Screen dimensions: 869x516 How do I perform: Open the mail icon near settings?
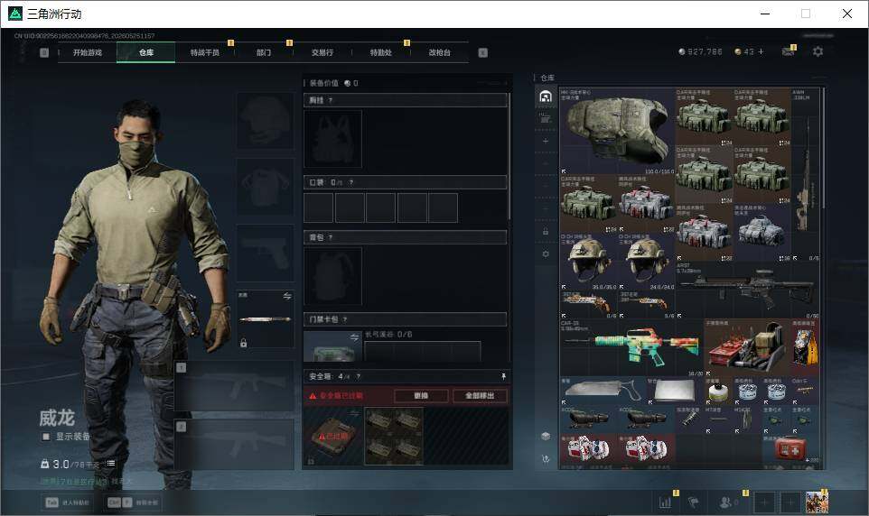[788, 51]
